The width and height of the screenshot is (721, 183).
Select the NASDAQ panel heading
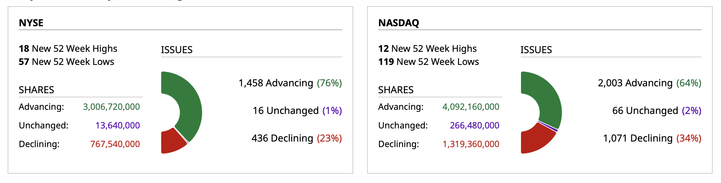click(x=399, y=23)
